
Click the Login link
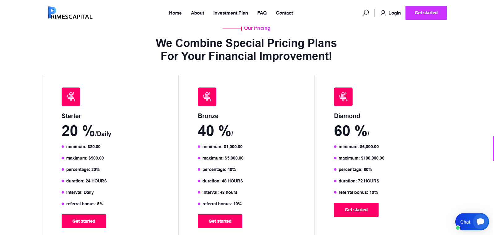[395, 13]
